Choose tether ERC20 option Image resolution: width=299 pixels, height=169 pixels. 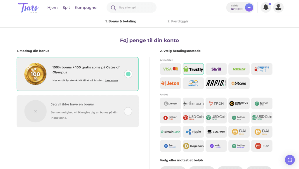point(262,104)
